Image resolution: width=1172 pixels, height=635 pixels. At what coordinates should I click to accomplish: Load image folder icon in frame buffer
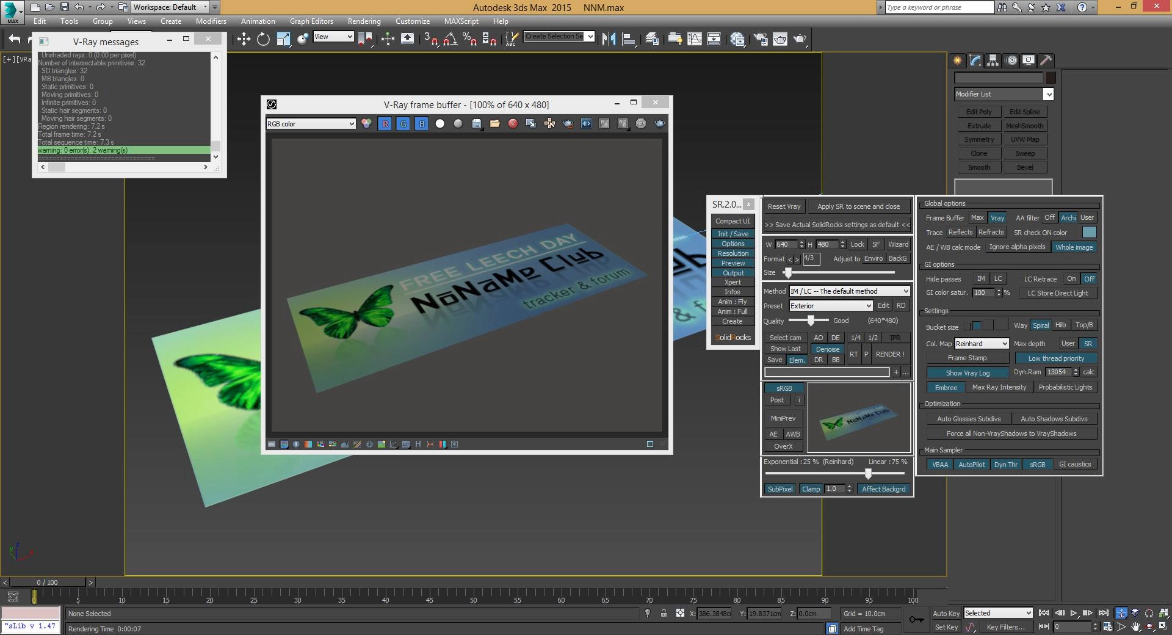point(494,123)
